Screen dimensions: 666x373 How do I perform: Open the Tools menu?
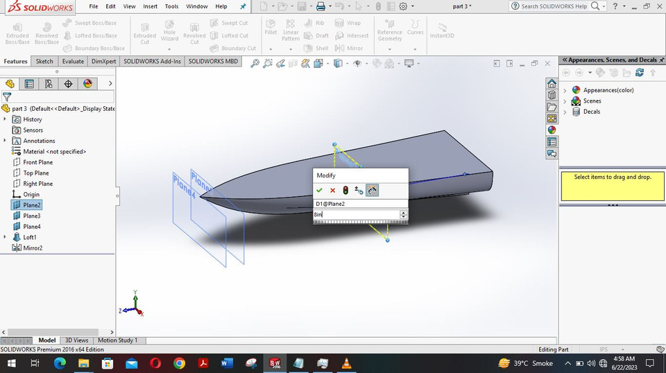[171, 6]
